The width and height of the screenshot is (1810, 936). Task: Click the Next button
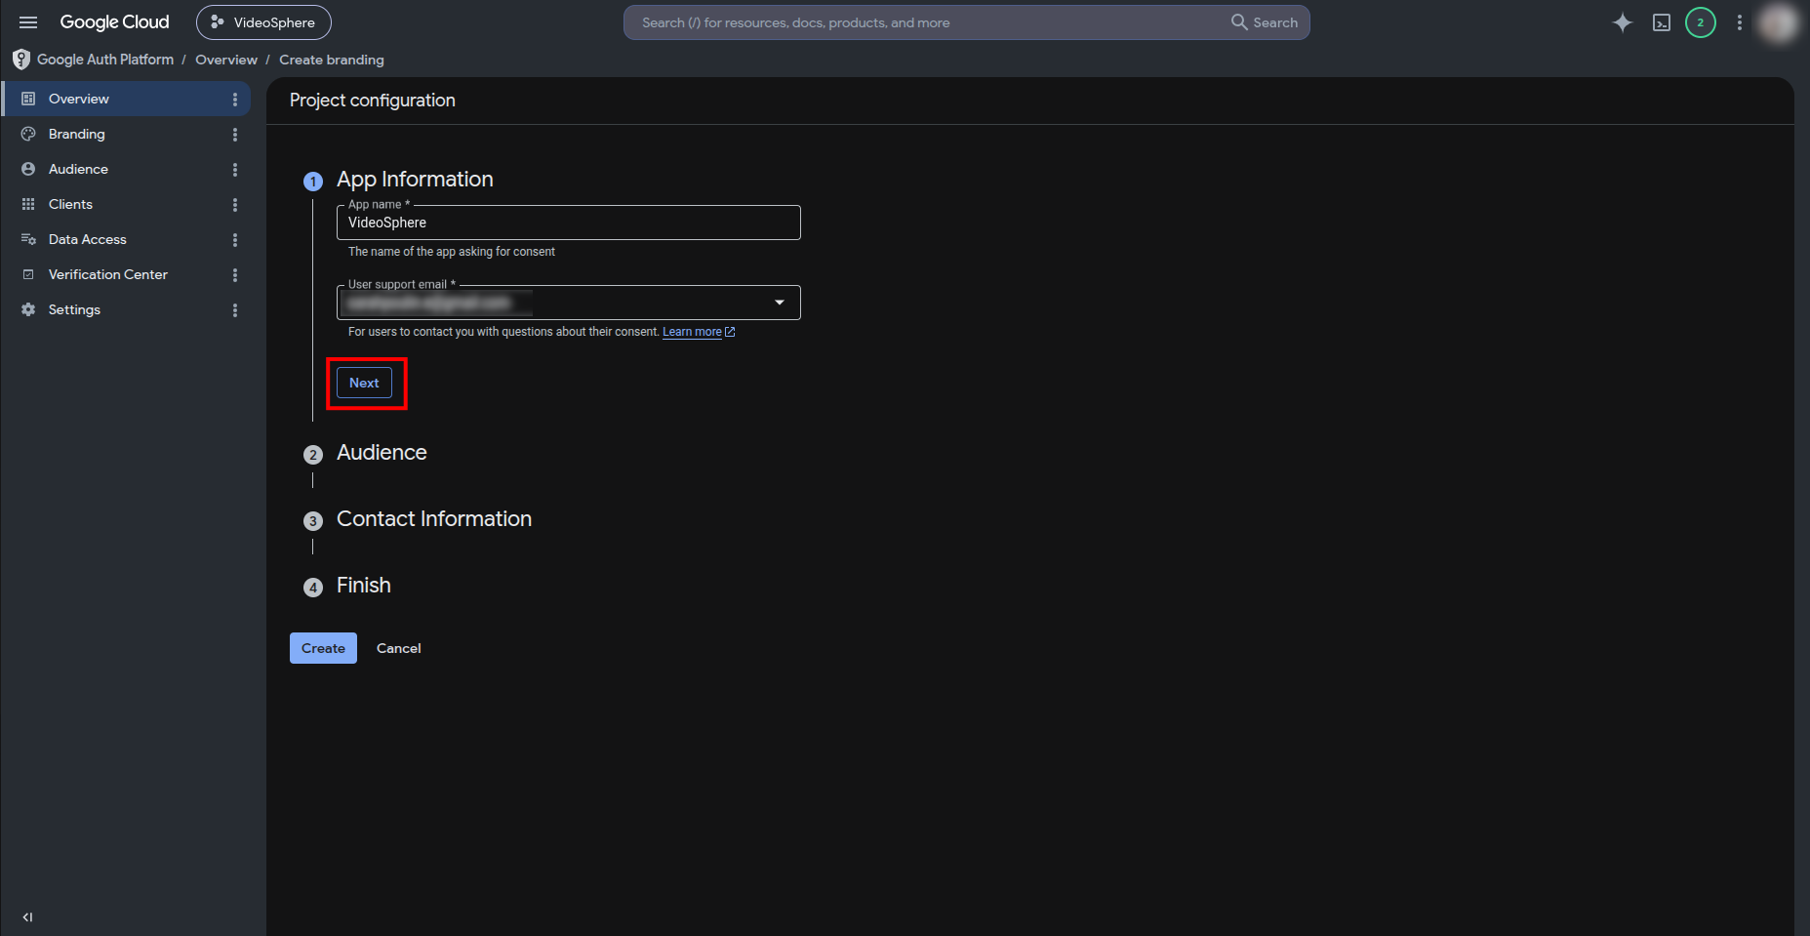pyautogui.click(x=364, y=383)
